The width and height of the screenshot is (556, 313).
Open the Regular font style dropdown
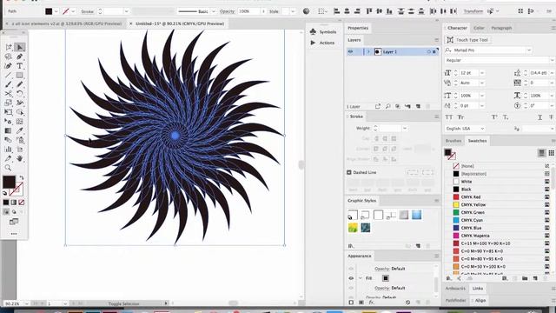[552, 60]
